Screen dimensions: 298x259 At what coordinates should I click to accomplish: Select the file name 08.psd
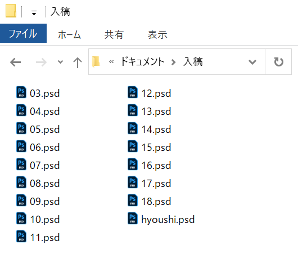tap(45, 184)
